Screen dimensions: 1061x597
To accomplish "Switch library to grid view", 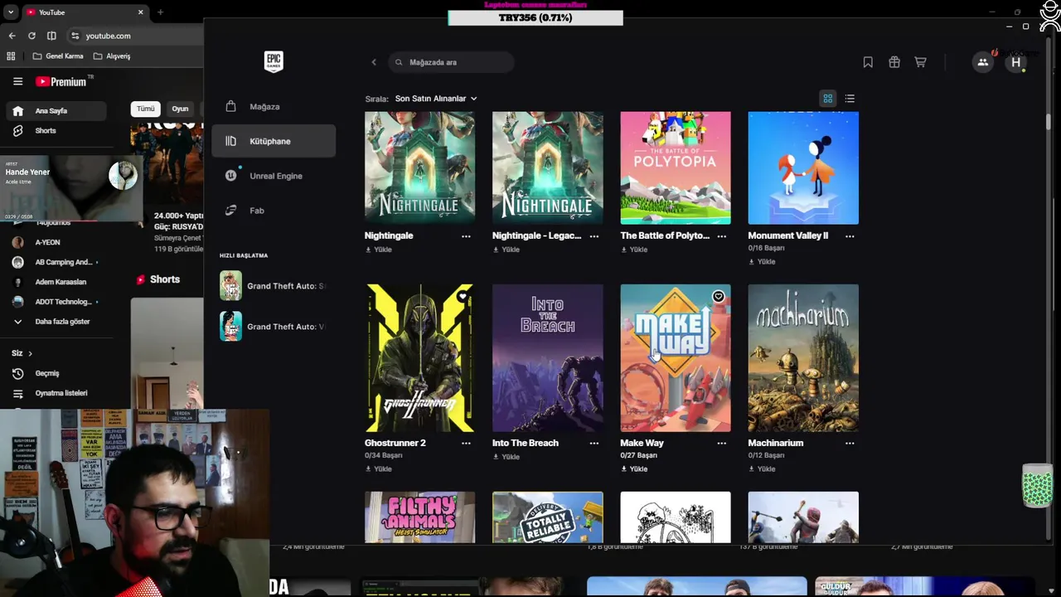I will tap(827, 99).
